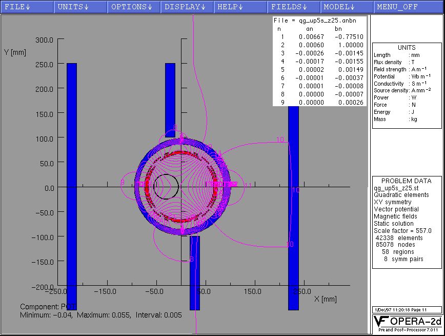Click the 'Length : mm' entry
This screenshot has height=336, width=445.
[x=397, y=55]
